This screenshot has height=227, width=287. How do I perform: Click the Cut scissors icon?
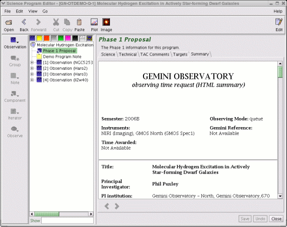56,22
